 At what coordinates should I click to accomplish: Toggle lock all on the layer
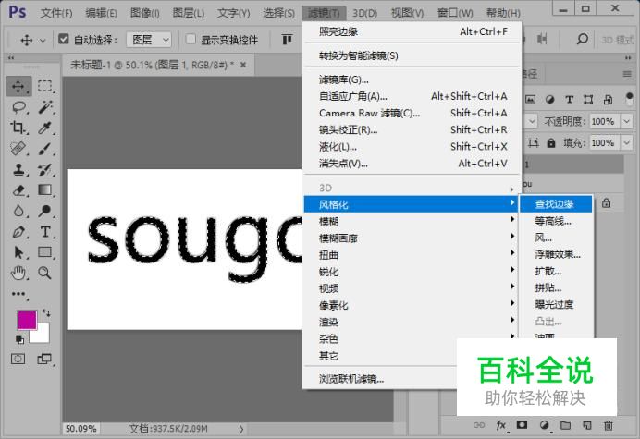click(x=551, y=143)
